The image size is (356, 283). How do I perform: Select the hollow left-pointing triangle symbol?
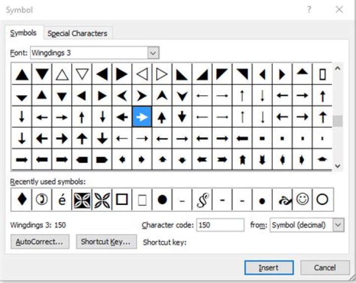142,75
